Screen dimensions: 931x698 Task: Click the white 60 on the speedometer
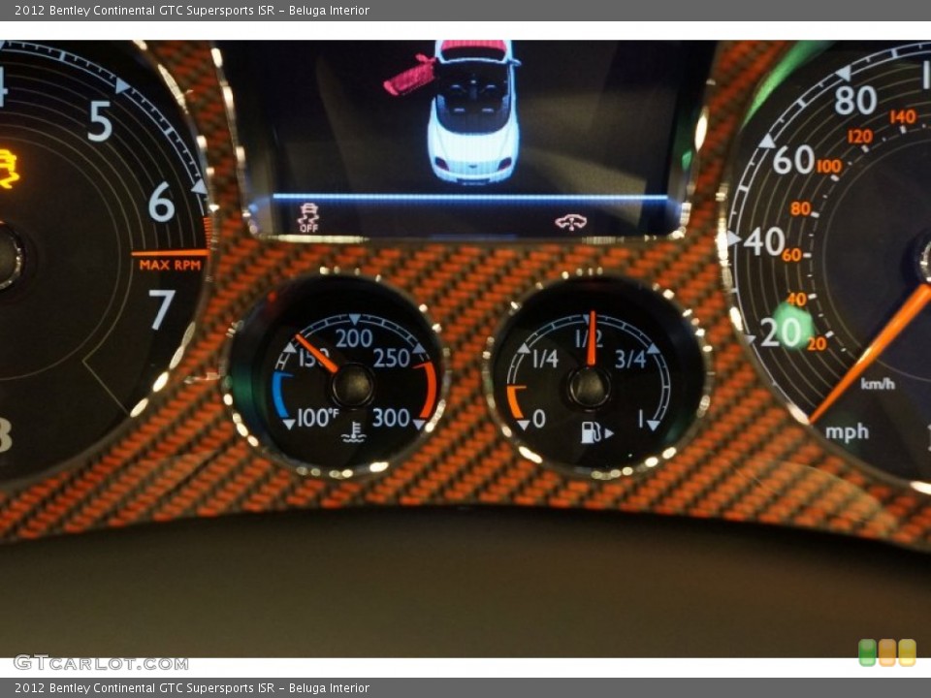point(793,160)
